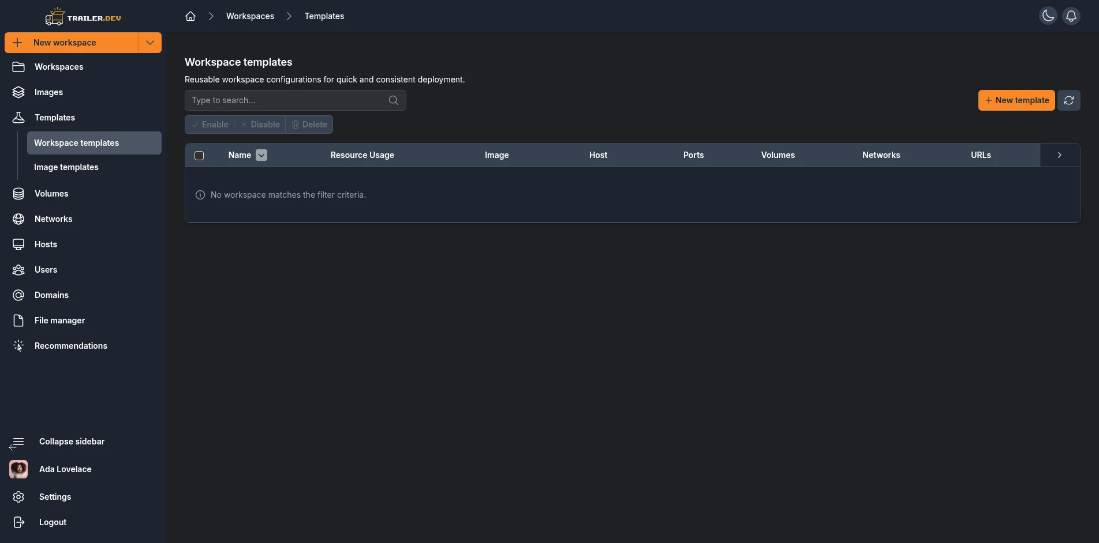Select Image templates submenu item
The height and width of the screenshot is (543, 1099).
click(x=94, y=167)
